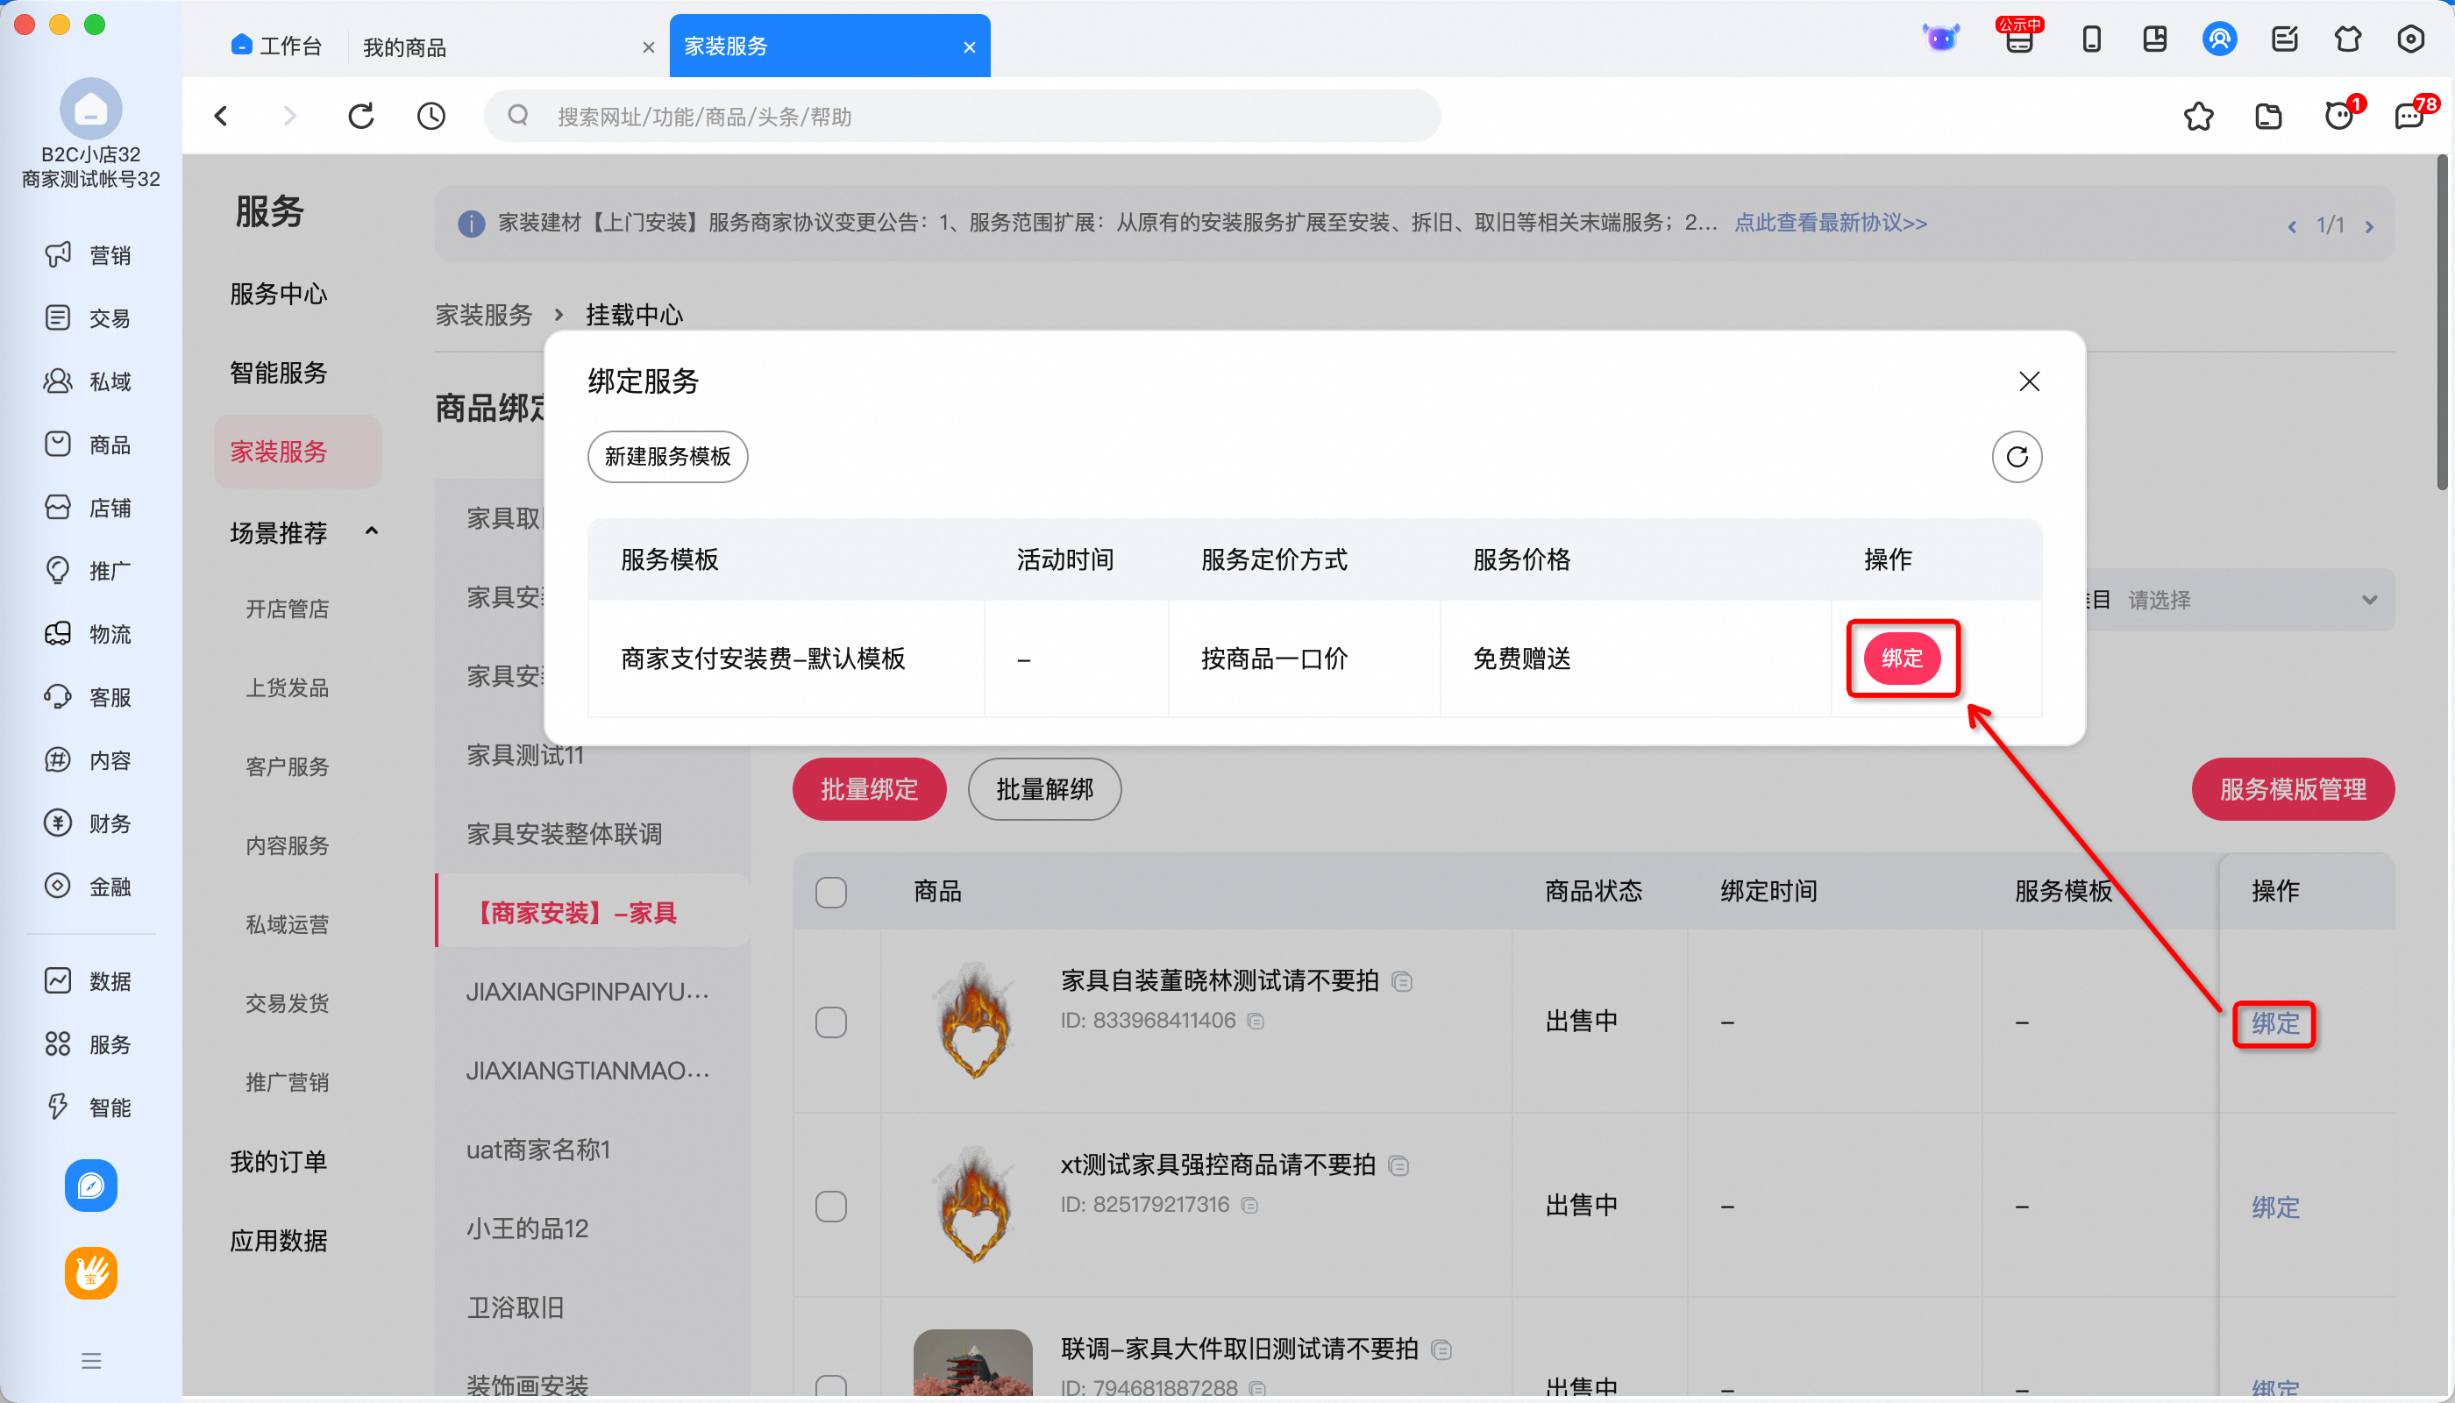Click the hamburger menu icon at the sidebar bottom
Viewport: 2455px width, 1403px height.
pos(91,1361)
